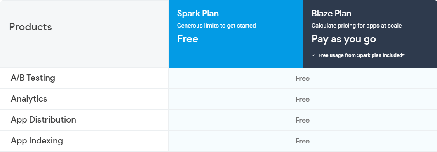437x152 pixels.
Task: Click the checkmark icon in the Blaze Plan card
Action: tap(314, 55)
